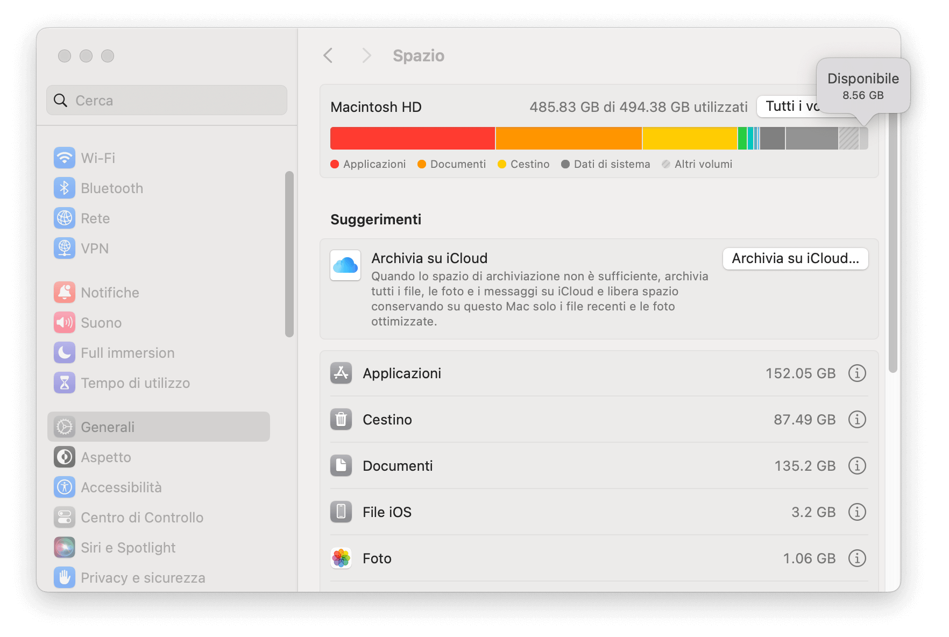Click the iCloud cloud icon
The width and height of the screenshot is (949, 637).
(345, 265)
